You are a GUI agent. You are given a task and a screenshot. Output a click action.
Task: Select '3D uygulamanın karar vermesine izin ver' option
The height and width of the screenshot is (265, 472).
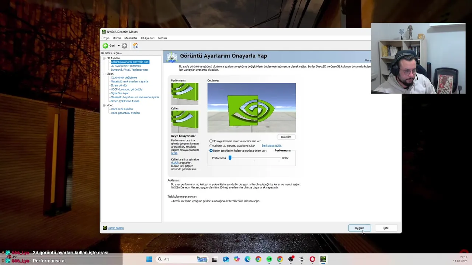tap(211, 141)
